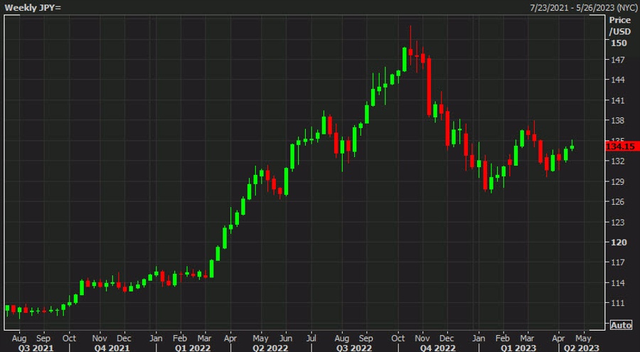Click the 144 price axis label
640x352 pixels.
click(617, 80)
